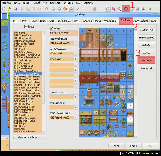Switch to the third map layer icon
The width and height of the screenshot is (161, 156).
click(65, 9)
